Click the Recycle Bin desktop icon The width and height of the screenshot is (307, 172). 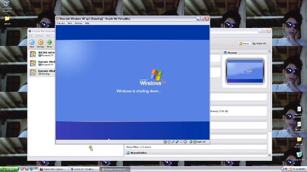[299, 156]
